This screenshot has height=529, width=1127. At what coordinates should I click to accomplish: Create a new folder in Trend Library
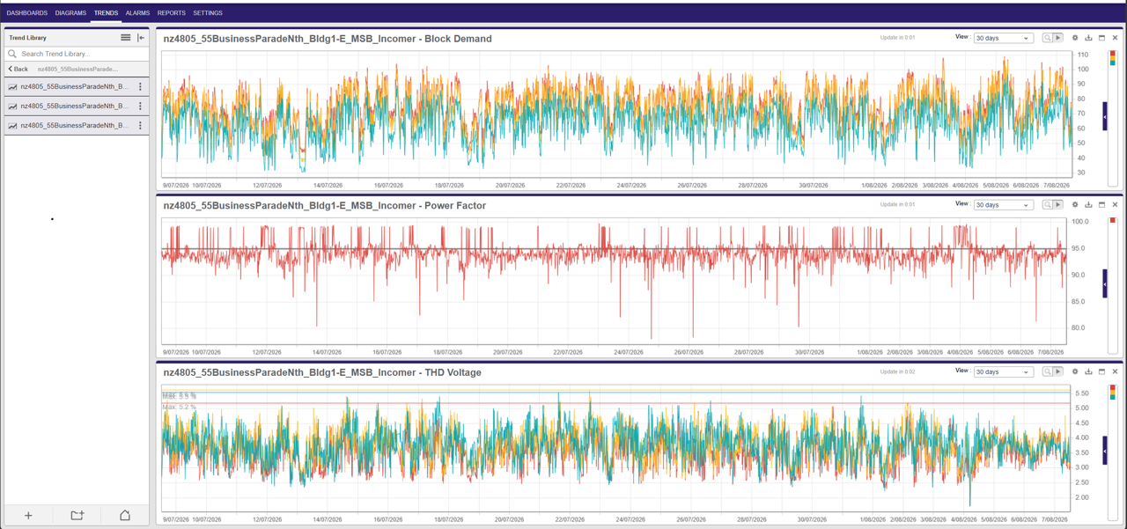click(x=77, y=515)
